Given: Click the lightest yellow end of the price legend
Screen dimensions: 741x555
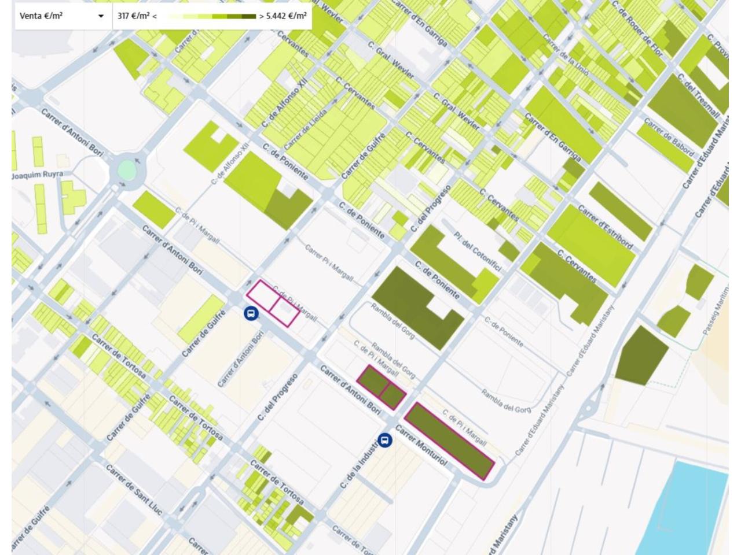Looking at the screenshot, I should (x=174, y=16).
